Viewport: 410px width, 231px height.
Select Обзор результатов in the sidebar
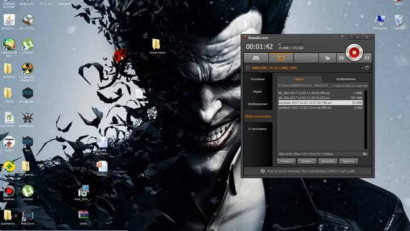(258, 116)
